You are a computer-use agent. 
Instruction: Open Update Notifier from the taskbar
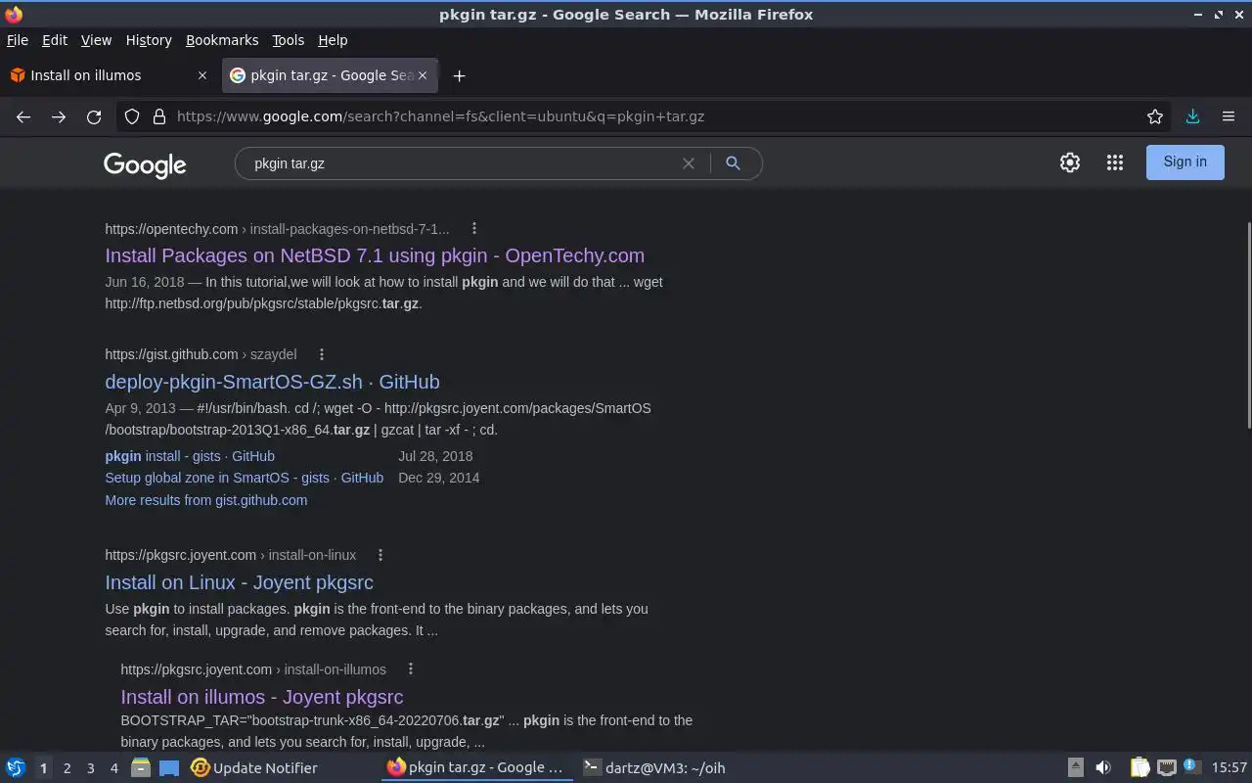tap(254, 767)
